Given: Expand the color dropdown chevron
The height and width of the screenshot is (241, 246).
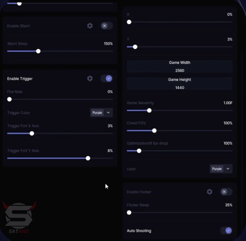Looking at the screenshot, I should 228,169.
